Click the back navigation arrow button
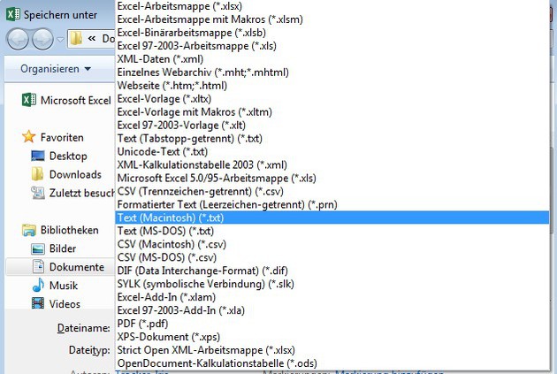Viewport: 557px width, 374px height. tap(18, 39)
